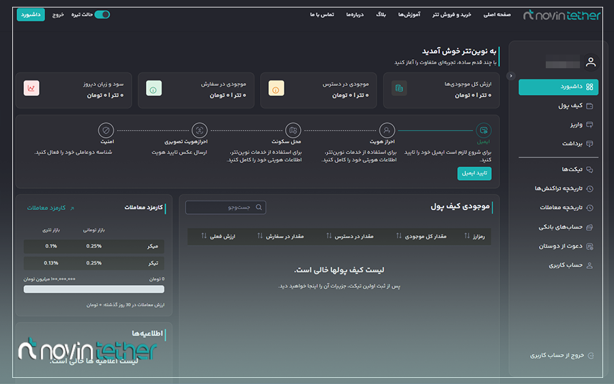Click the احراز هویت تصویری step icon
614x384 pixels.
coord(199,130)
